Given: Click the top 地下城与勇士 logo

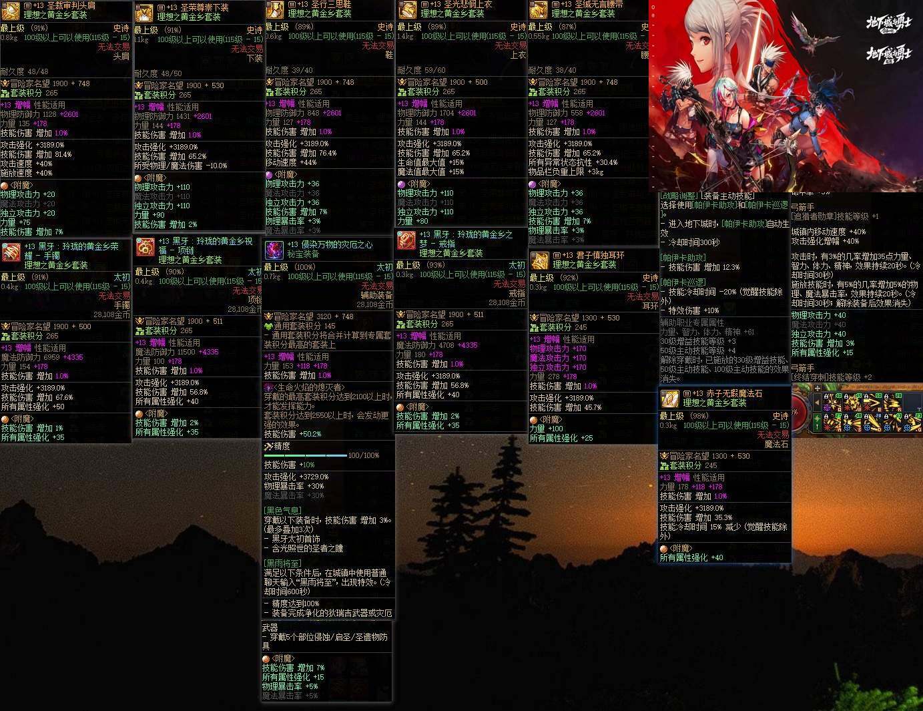Looking at the screenshot, I should [x=888, y=23].
